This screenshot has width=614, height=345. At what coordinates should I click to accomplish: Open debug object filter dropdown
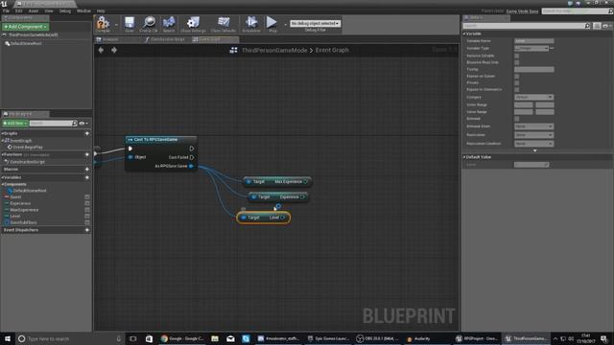coord(315,23)
